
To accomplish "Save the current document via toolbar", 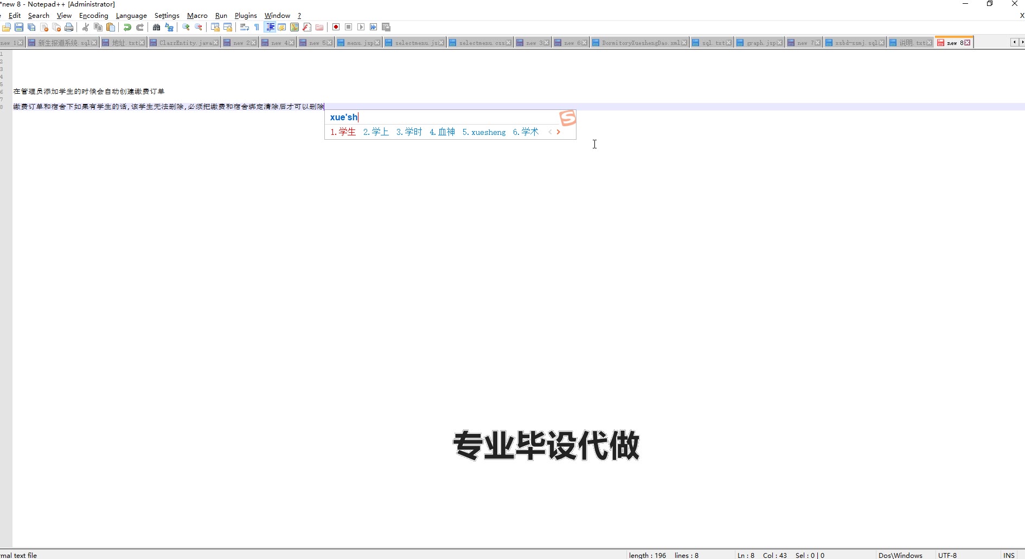I will click(x=19, y=27).
